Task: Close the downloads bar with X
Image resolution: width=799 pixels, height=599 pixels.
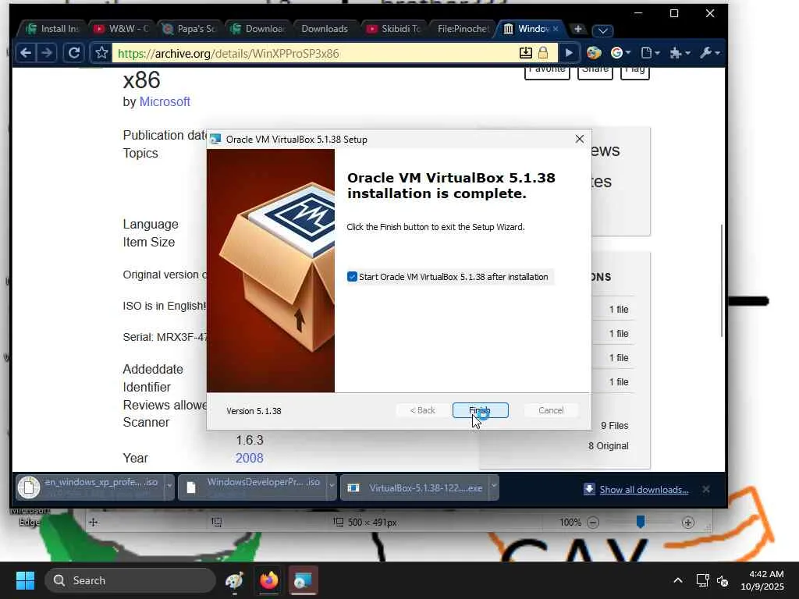Action: [705, 489]
